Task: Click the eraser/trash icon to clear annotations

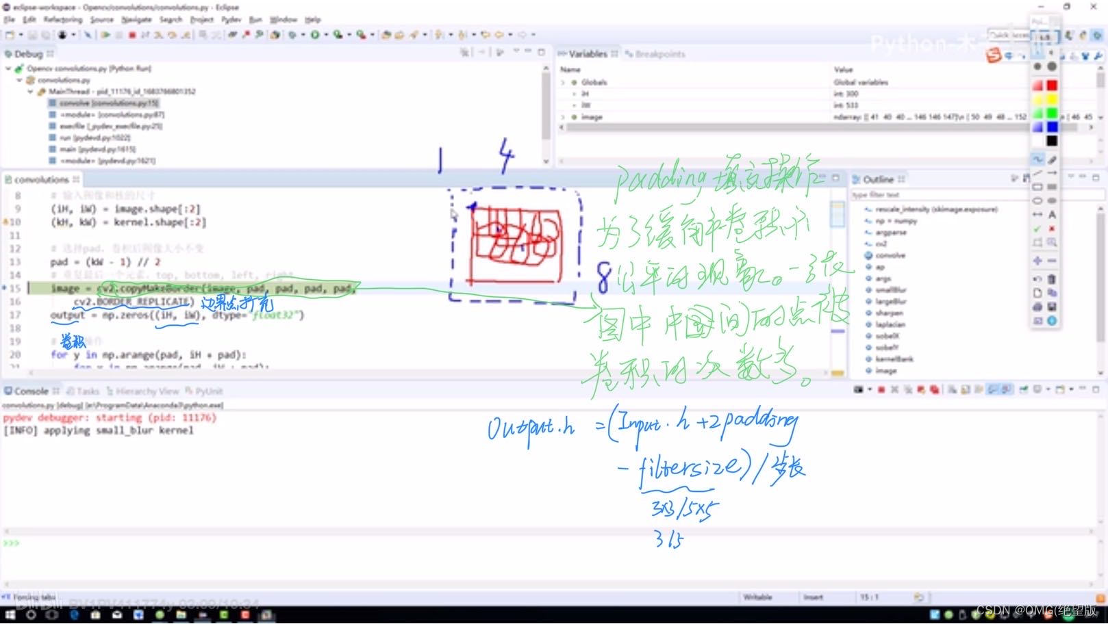Action: pos(1052,278)
